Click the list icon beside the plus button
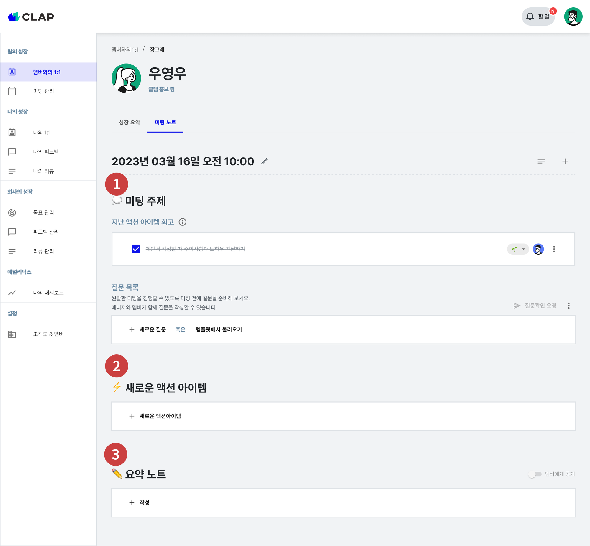Viewport: 590px width, 546px height. 541,161
